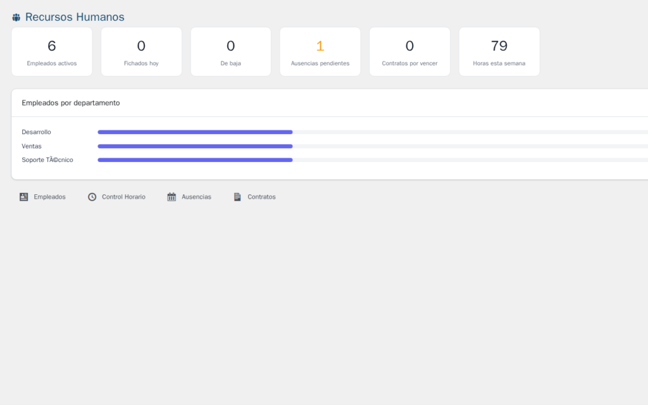Open the Horas esta semana card
Image resolution: width=648 pixels, height=405 pixels.
[x=499, y=51]
